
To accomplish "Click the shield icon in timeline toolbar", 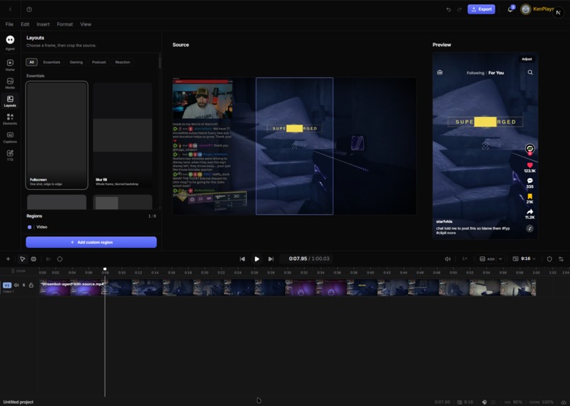I will 549,259.
